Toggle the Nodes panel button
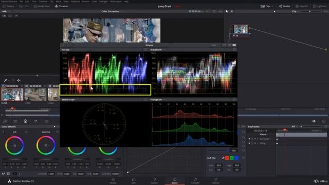The width and height of the screenshot is (329, 185). (x=284, y=6)
